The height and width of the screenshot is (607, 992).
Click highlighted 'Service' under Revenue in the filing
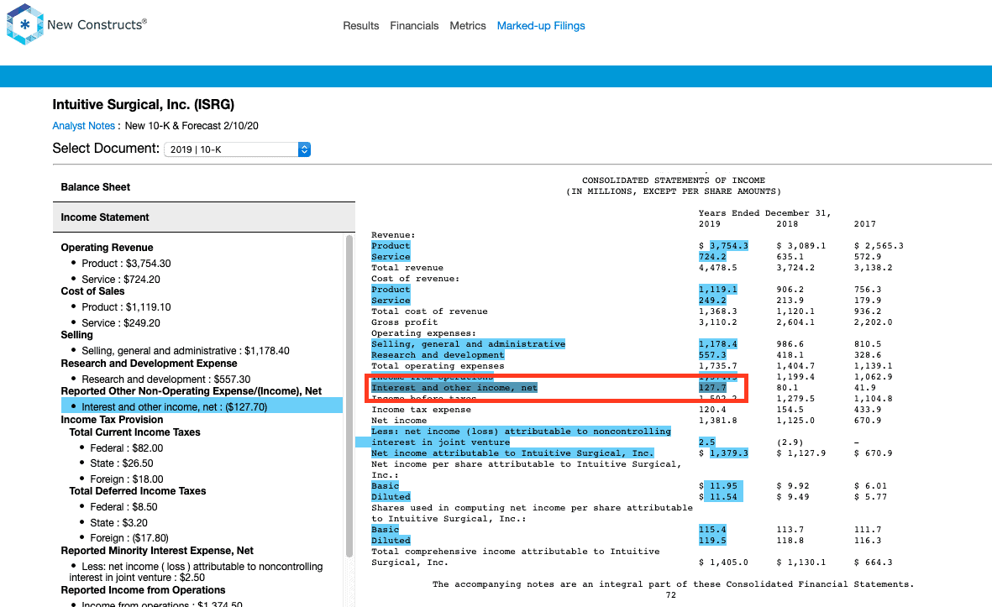coord(391,257)
